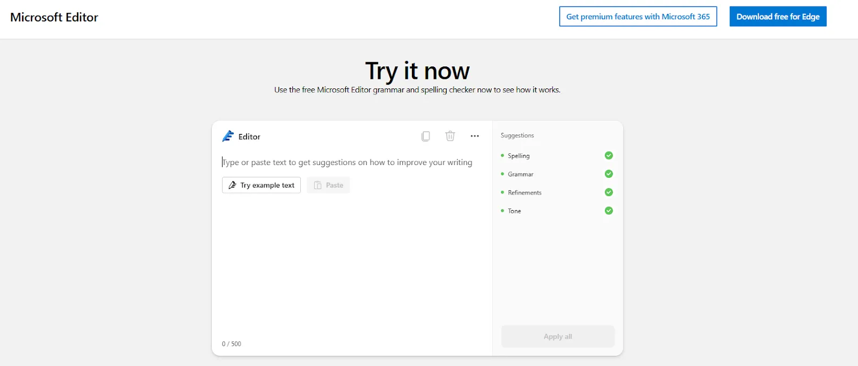Click the Microsoft Editor header title
The image size is (858, 366).
54,17
